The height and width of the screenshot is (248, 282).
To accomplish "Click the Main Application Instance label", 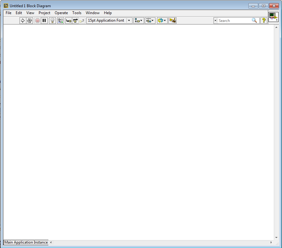I will (26, 242).
